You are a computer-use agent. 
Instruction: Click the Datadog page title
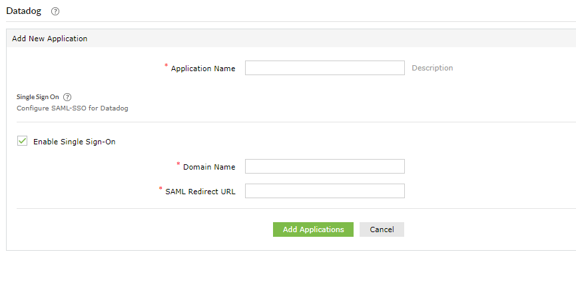pos(25,11)
